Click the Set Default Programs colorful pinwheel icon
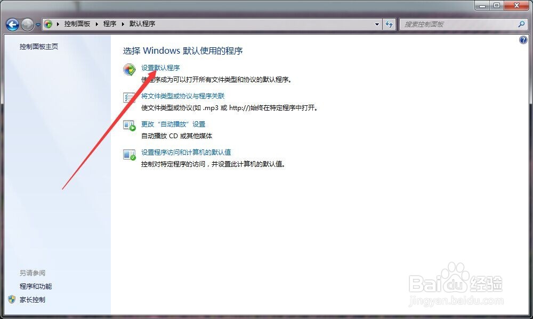533x319 pixels. [x=130, y=70]
